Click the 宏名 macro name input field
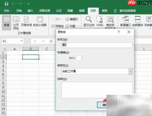Viewport: 152px width, 116px height. (x=97, y=45)
